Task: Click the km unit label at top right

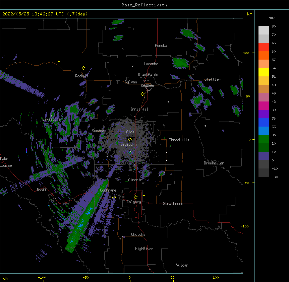Action: click(x=249, y=14)
